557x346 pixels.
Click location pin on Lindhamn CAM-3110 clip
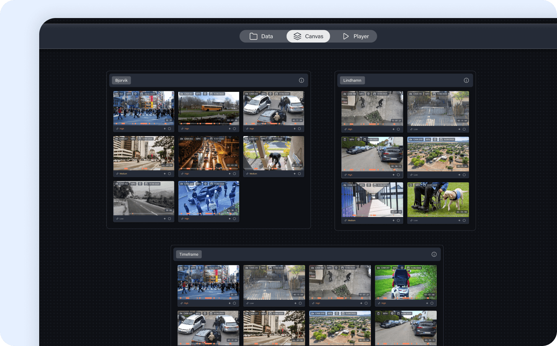pyautogui.click(x=435, y=140)
